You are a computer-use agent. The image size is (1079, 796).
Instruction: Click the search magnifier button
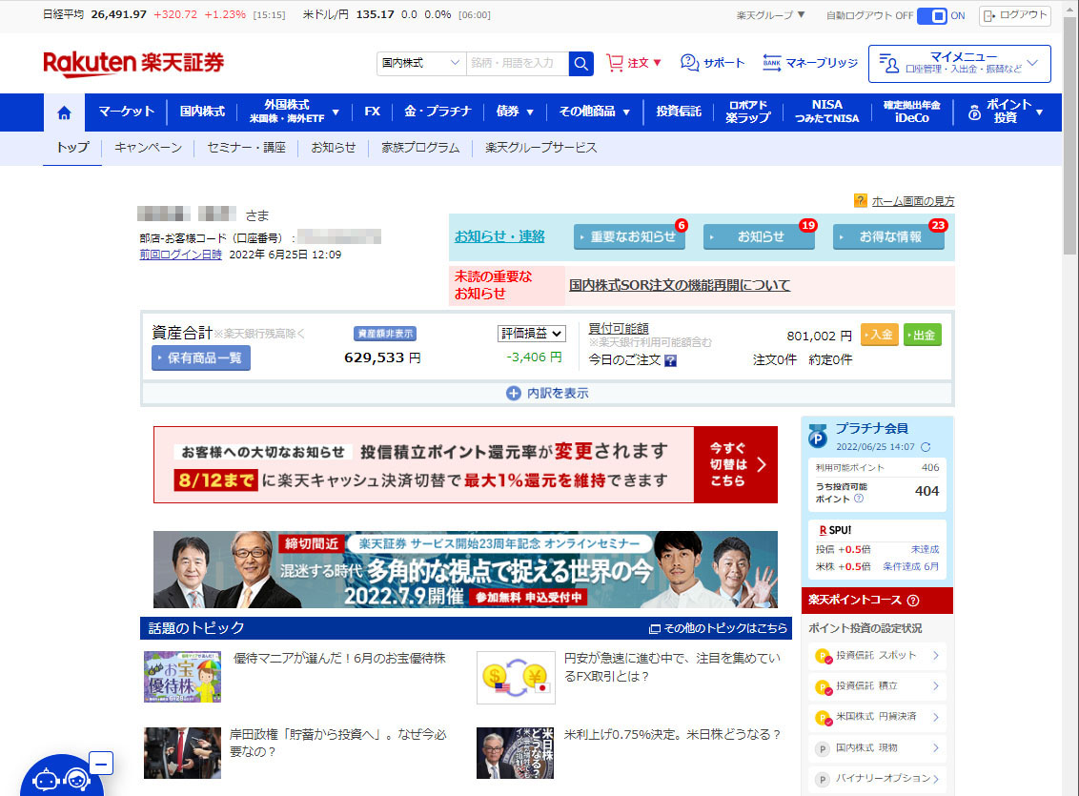[580, 63]
